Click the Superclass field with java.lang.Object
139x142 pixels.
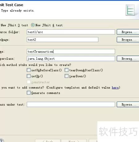pos(71,58)
